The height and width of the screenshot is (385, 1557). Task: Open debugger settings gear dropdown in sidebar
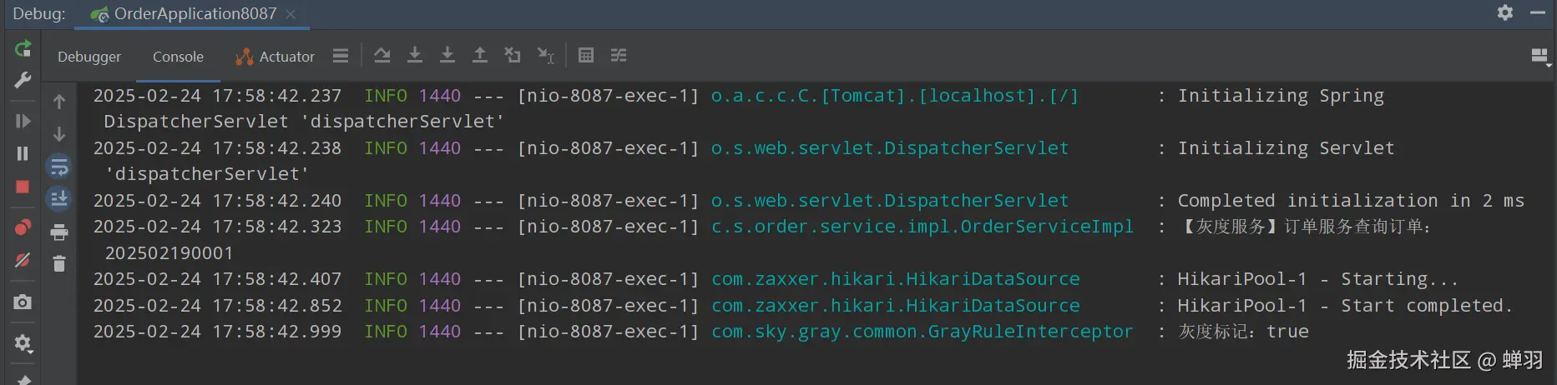point(23,342)
